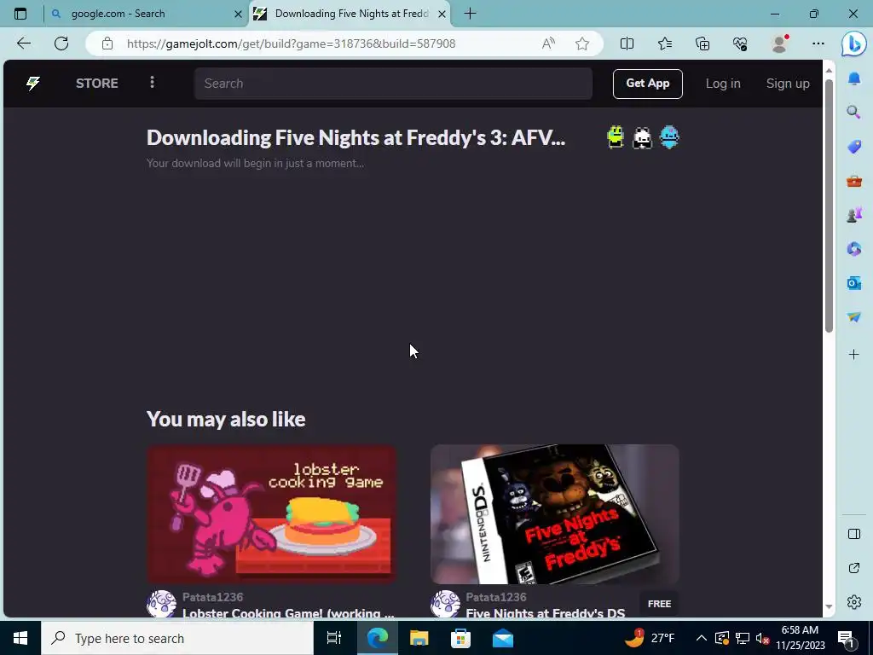
Task: Open sidebar Search tool
Action: coord(853,113)
